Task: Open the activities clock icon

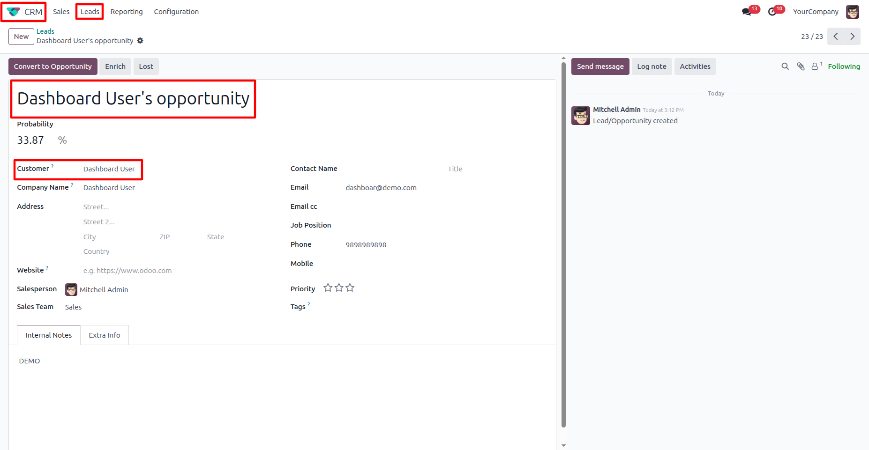Action: click(x=772, y=12)
